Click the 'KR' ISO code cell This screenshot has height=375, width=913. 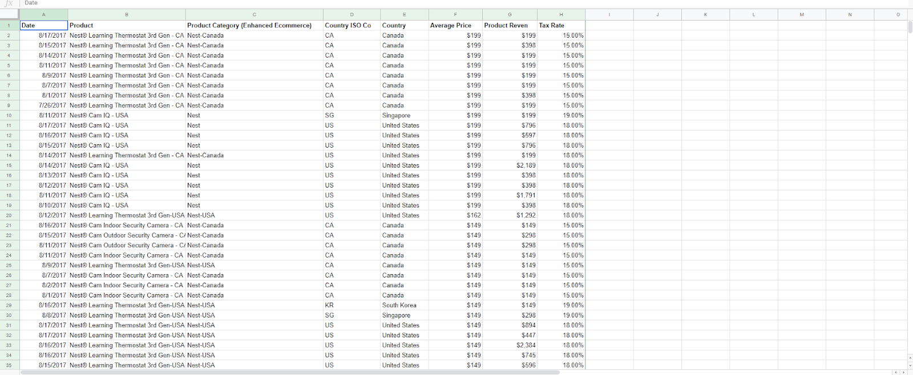click(352, 305)
